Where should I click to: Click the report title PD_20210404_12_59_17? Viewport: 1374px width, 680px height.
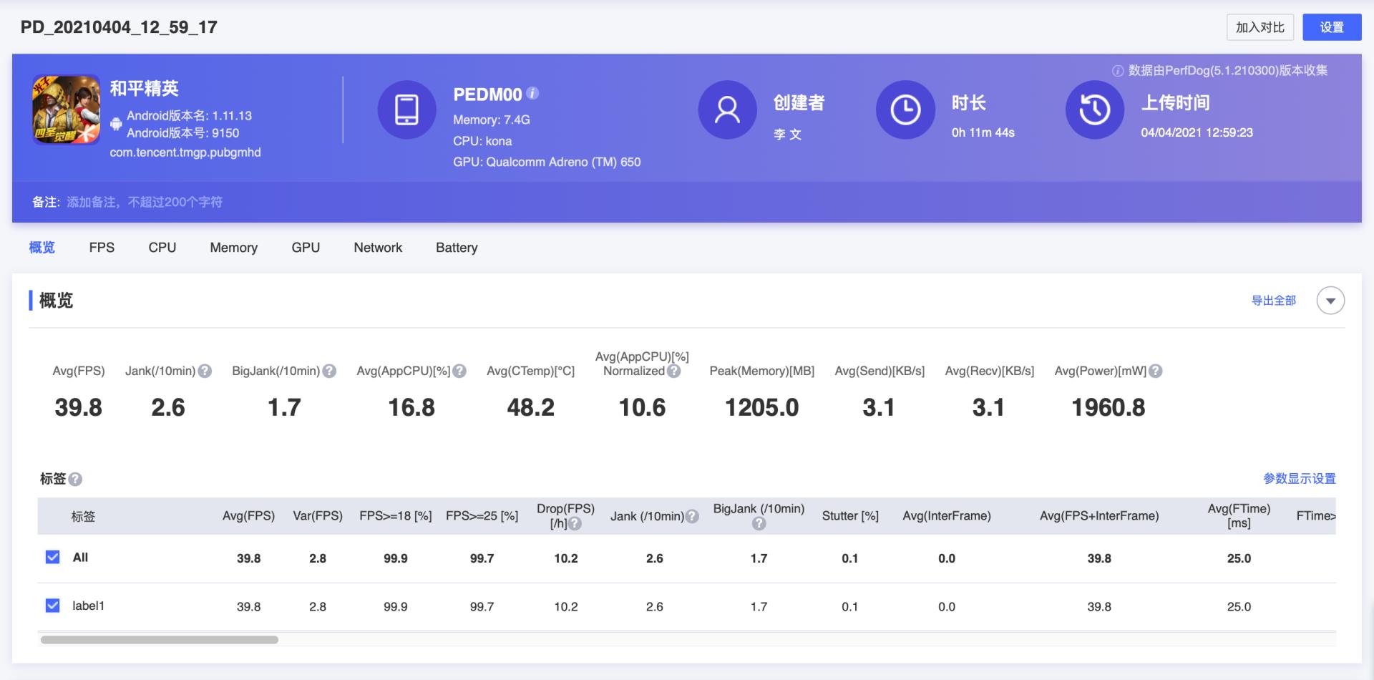tap(119, 27)
